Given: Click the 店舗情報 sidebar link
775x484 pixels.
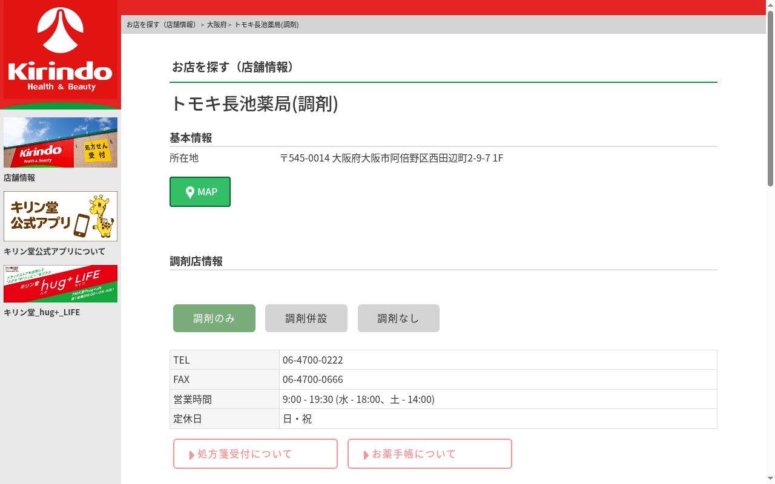Looking at the screenshot, I should point(19,178).
